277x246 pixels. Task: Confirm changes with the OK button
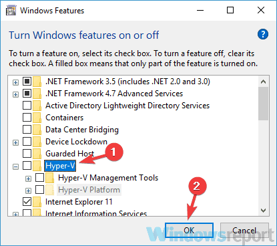[x=189, y=231]
